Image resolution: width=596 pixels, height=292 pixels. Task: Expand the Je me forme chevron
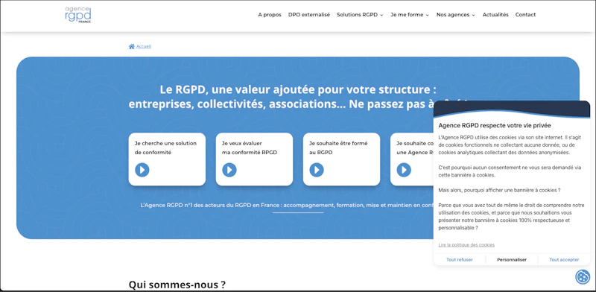427,15
